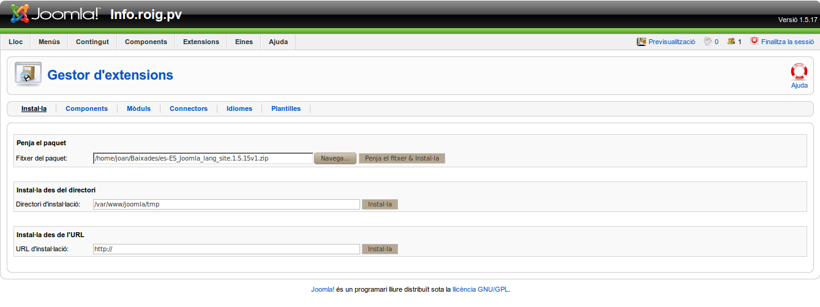Open the Extensions menu
This screenshot has width=820, height=307.
(x=201, y=42)
